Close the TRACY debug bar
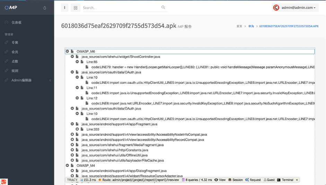 pos(297,180)
